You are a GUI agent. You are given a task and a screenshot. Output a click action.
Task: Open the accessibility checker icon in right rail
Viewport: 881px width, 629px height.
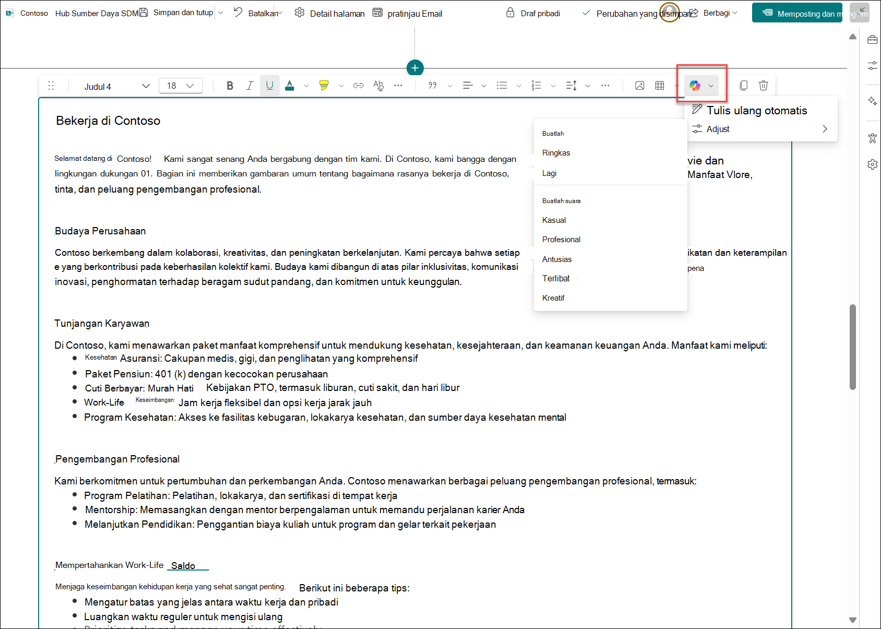(873, 138)
